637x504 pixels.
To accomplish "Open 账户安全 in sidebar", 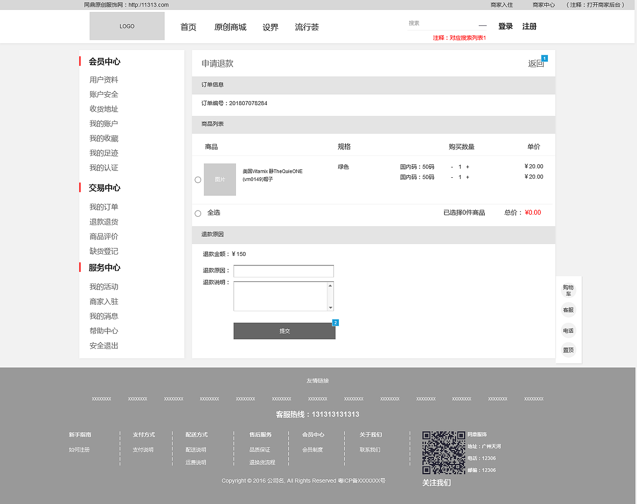I will [104, 94].
